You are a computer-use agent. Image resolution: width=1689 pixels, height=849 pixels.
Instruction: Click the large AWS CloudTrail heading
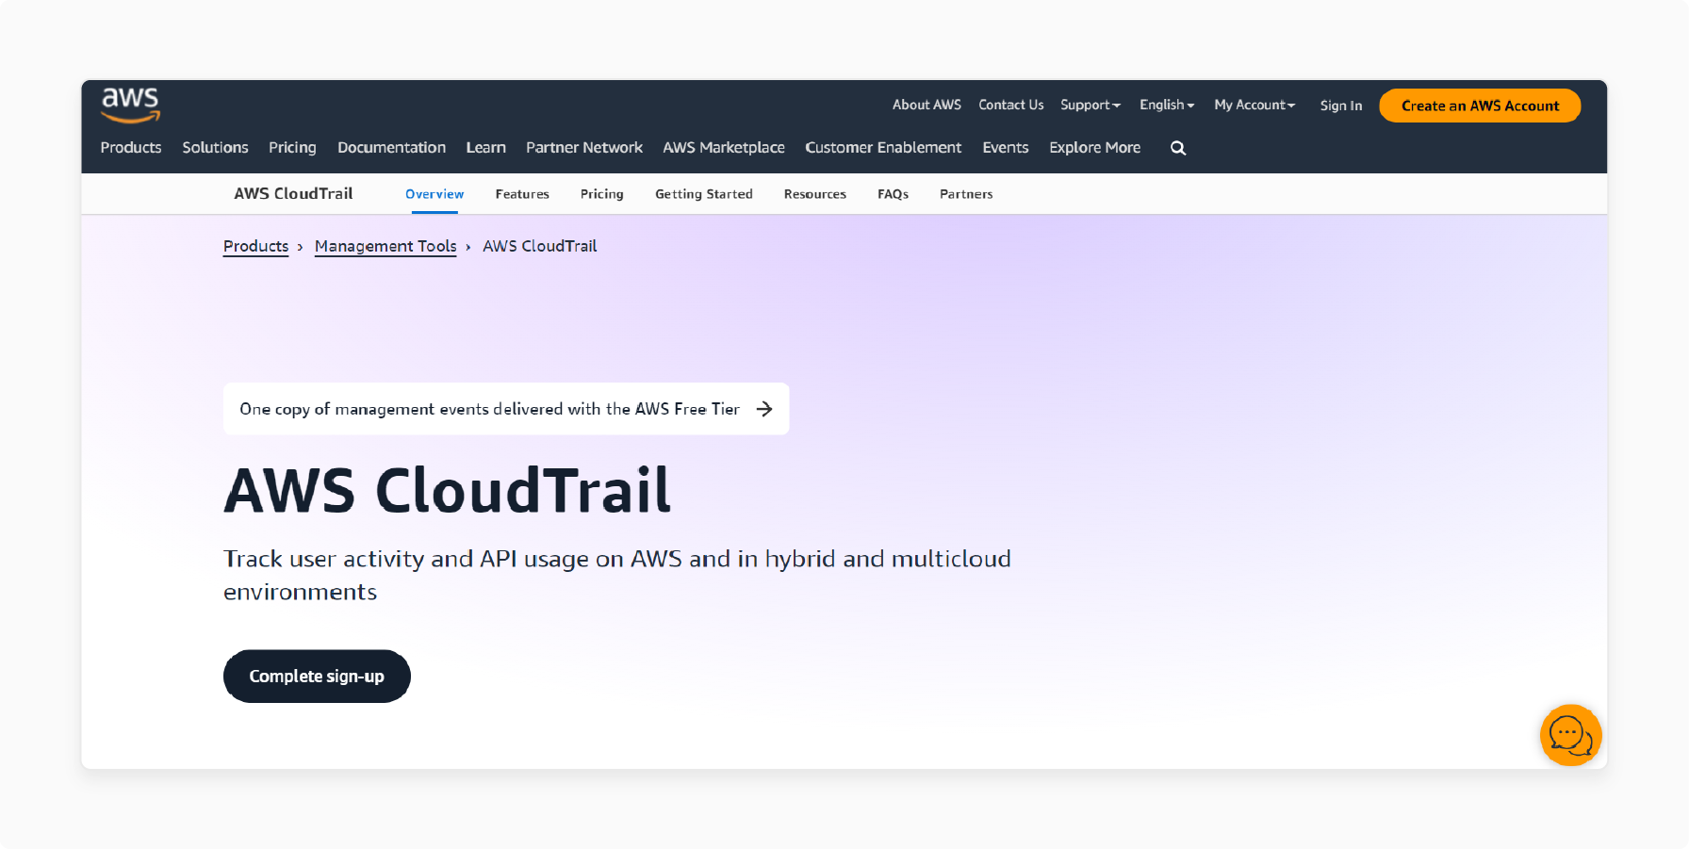447,491
